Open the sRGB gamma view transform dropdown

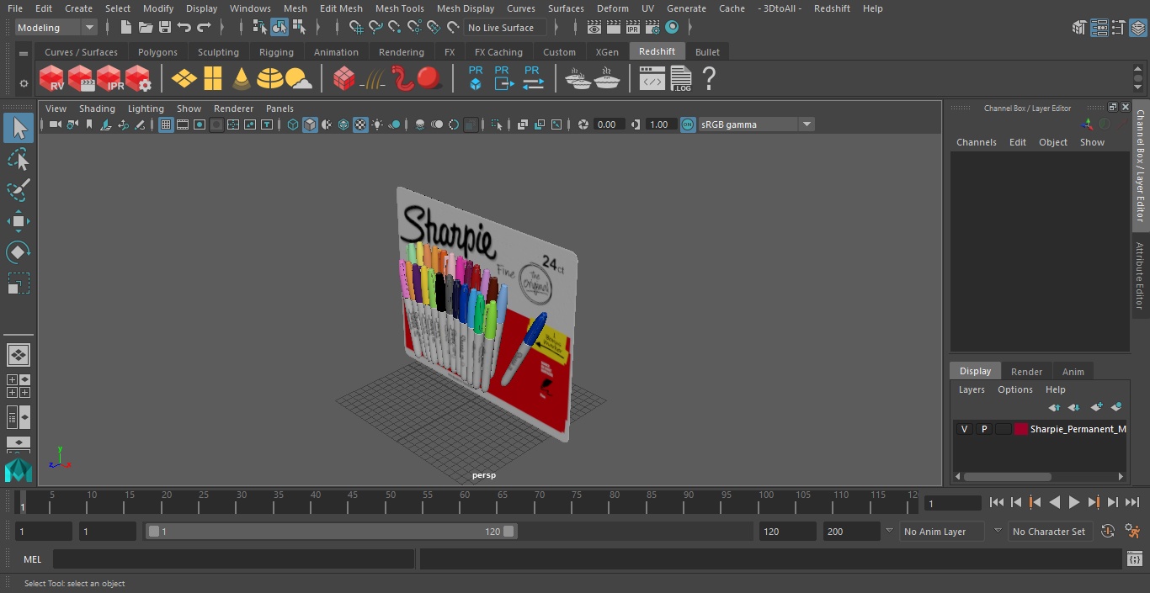(756, 124)
